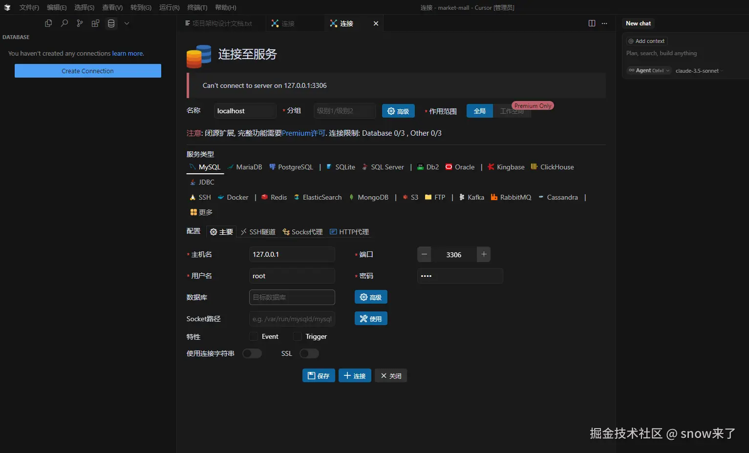Choose SQL Server service type
This screenshot has height=453, width=749.
point(383,167)
